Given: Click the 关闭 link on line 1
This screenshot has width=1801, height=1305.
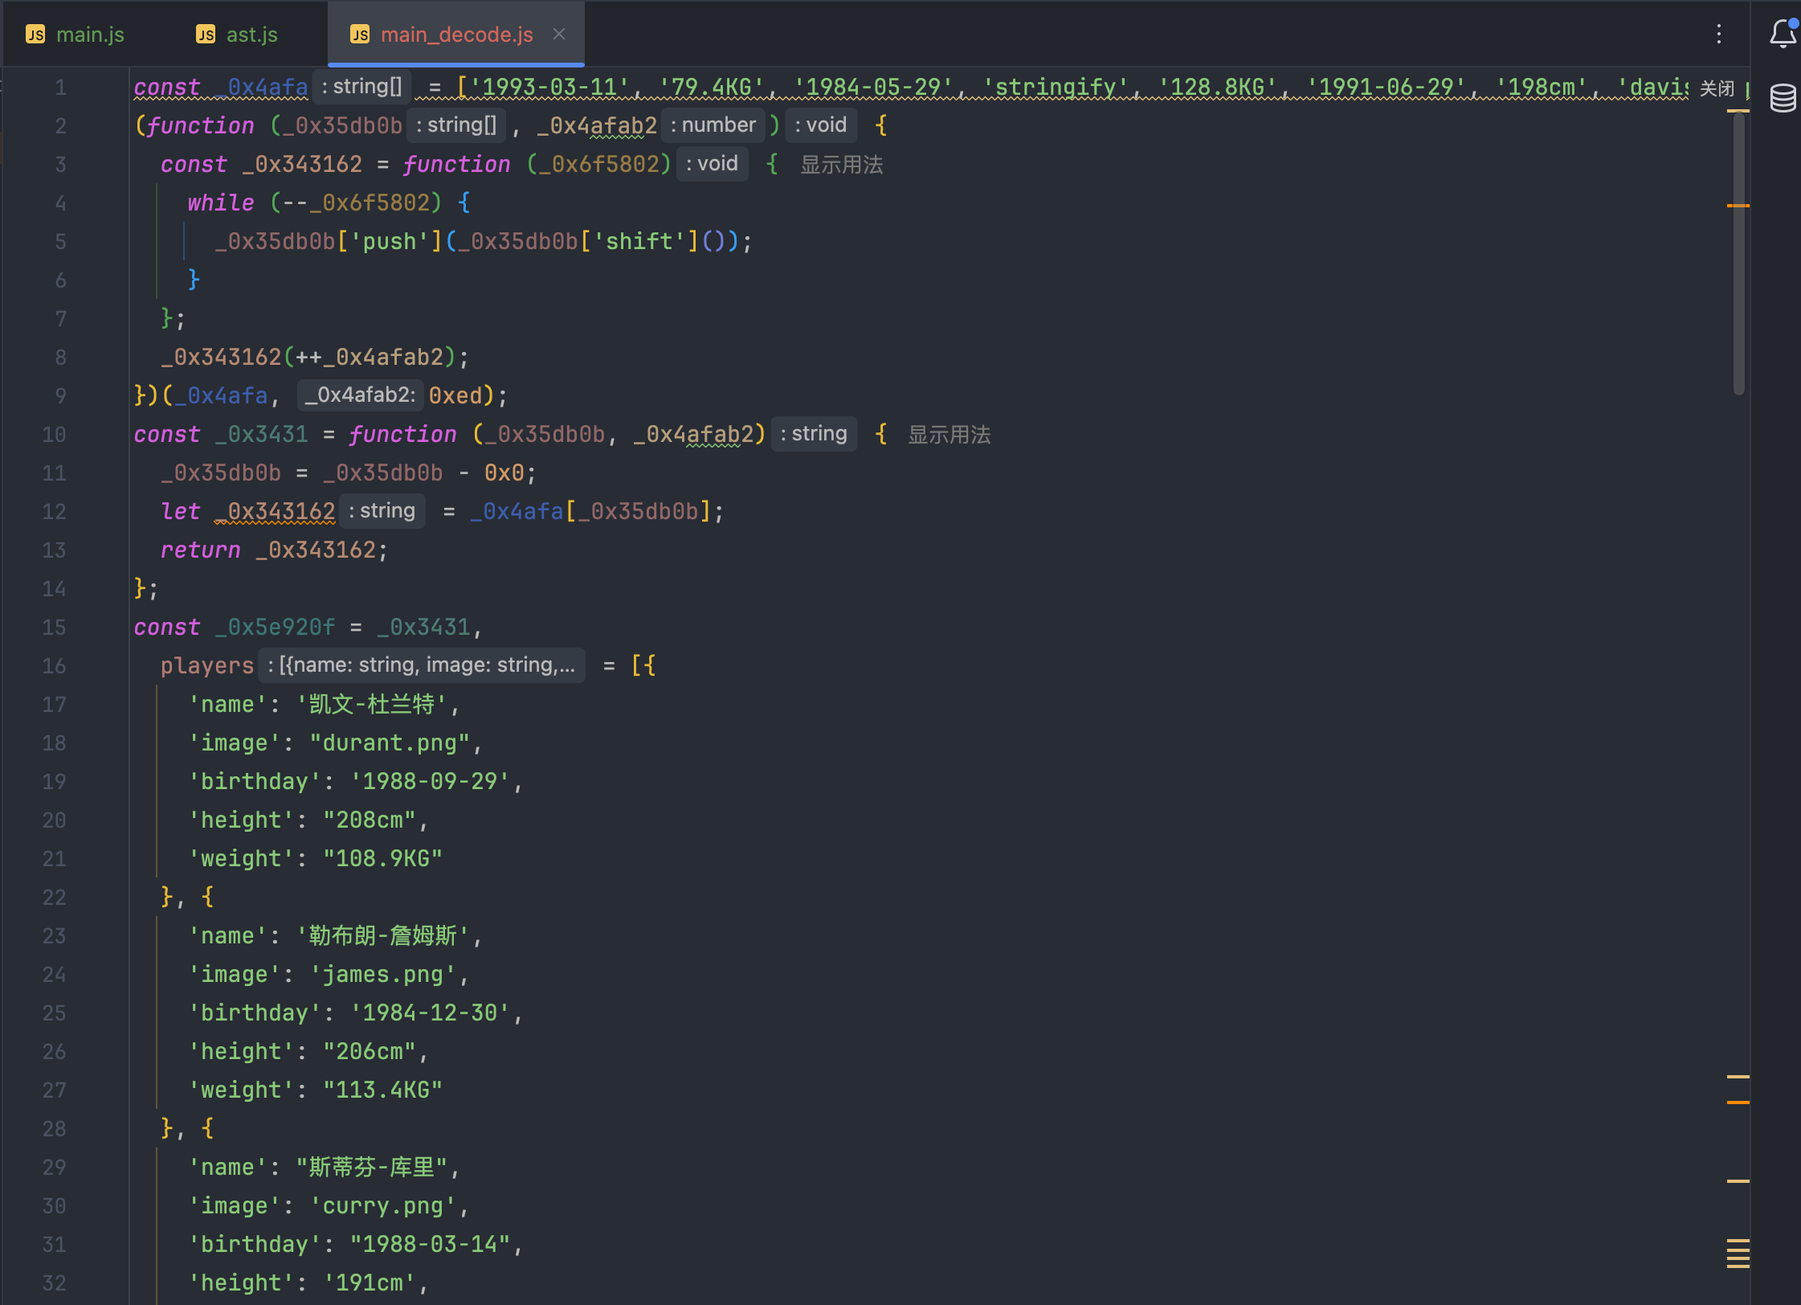Looking at the screenshot, I should (x=1717, y=88).
